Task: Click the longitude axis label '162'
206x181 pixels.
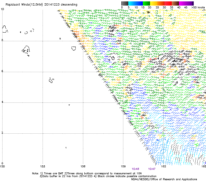Action: [163, 167]
